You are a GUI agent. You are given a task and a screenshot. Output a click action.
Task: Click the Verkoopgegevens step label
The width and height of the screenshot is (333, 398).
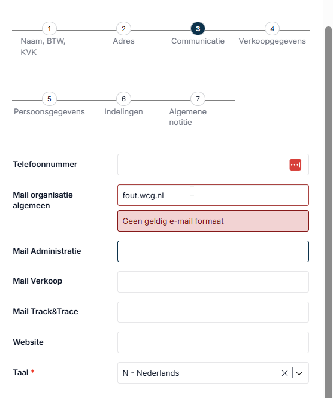(x=272, y=41)
